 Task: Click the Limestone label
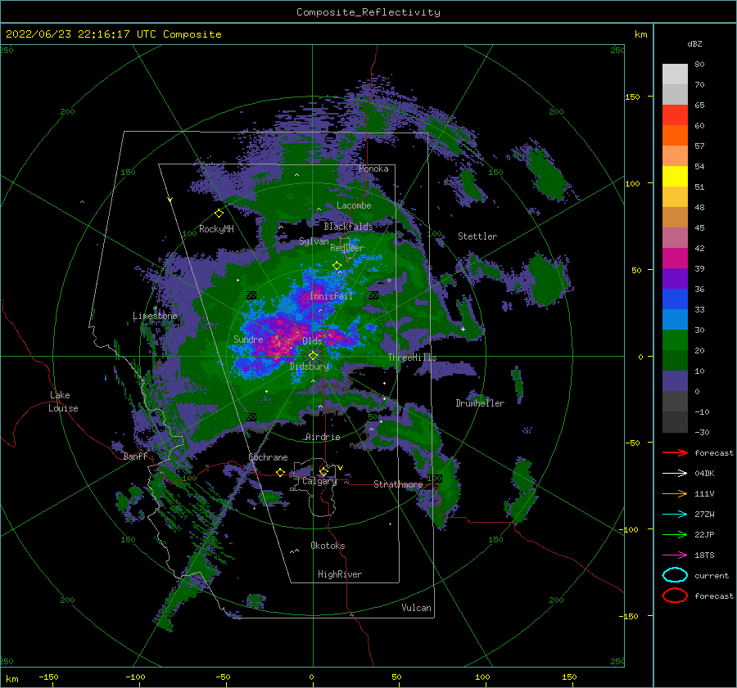point(155,316)
